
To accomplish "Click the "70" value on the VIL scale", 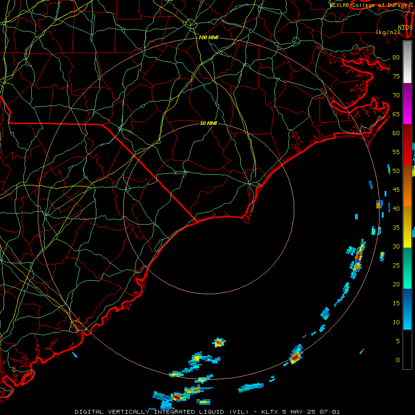I will (396, 95).
